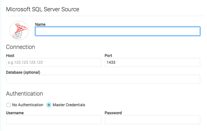Click the Connection section heading
The width and height of the screenshot is (207, 131).
pos(20,47)
